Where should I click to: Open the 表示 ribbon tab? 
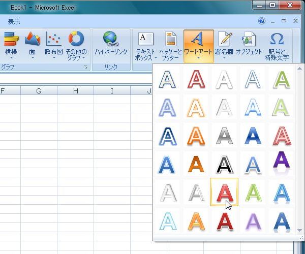14,21
